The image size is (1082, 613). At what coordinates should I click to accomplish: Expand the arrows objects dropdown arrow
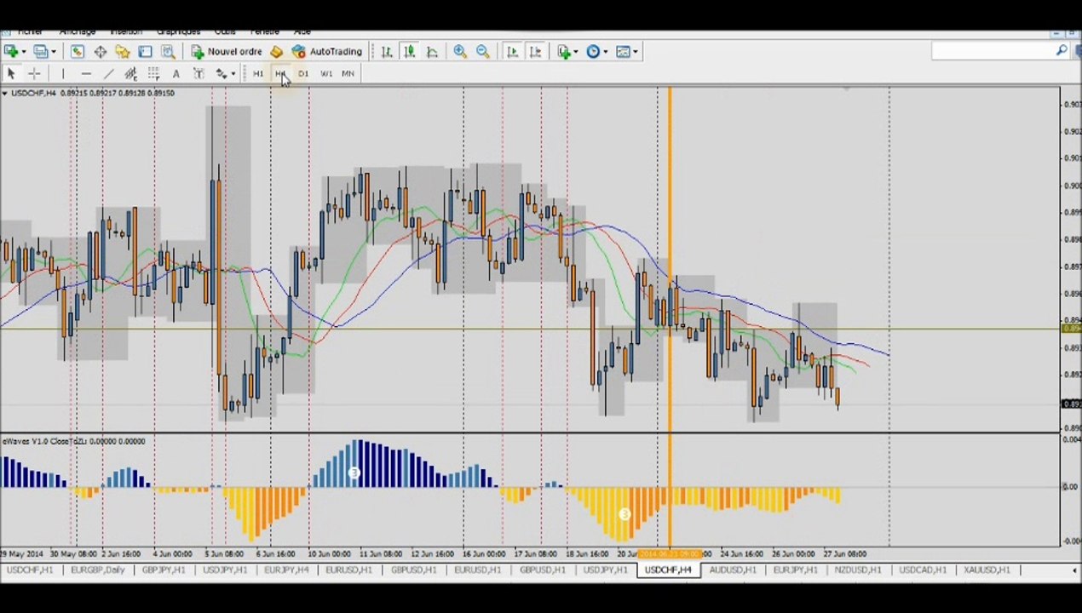232,74
